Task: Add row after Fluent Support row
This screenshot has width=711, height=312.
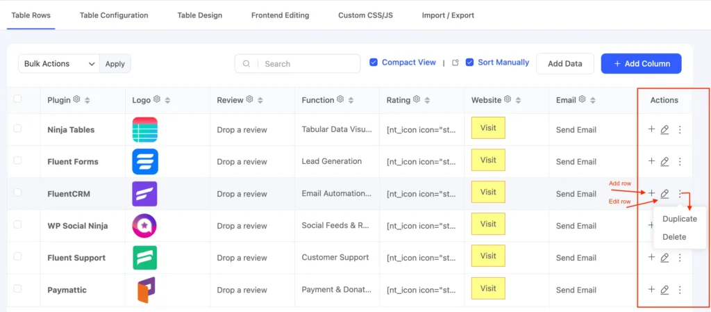Action: [651, 257]
